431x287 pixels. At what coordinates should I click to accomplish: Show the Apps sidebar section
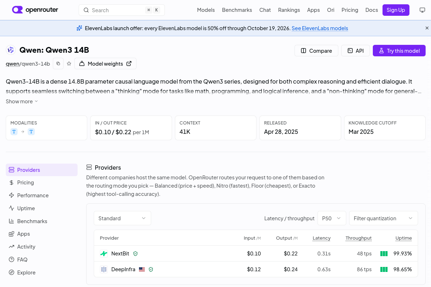[42, 234]
